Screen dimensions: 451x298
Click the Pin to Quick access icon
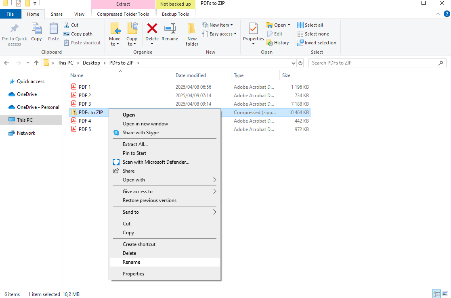click(15, 33)
